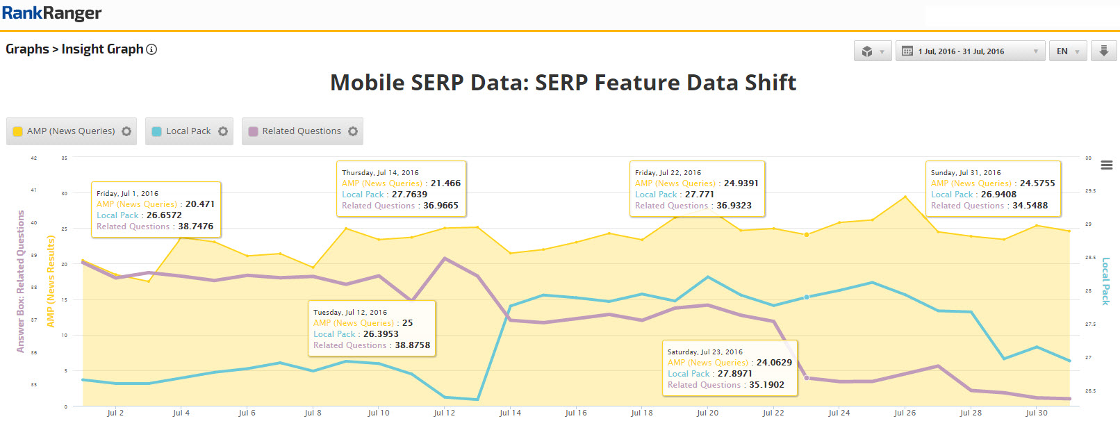Screen dimensions: 1120x428
Task: Expand the EN language dropdown
Action: pos(1067,51)
